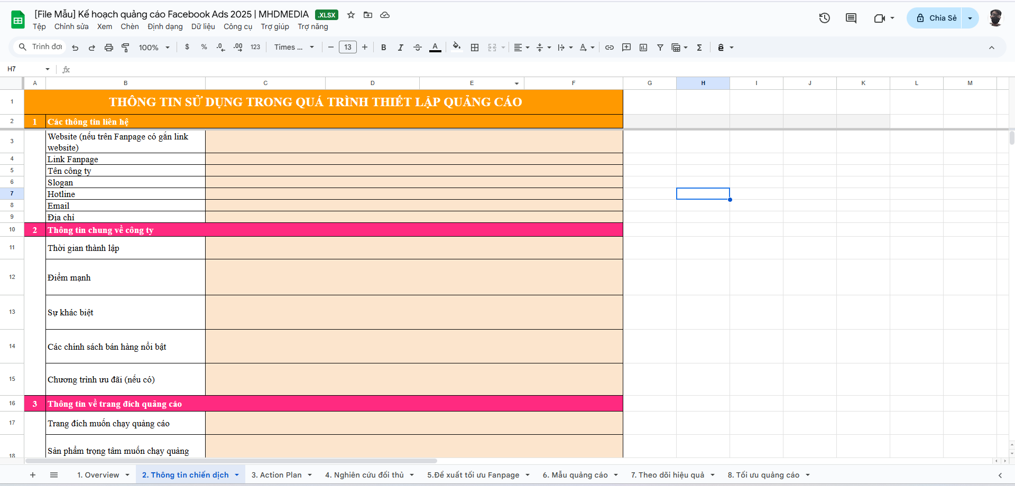Open version history clock icon
The height and width of the screenshot is (486, 1015).
click(x=825, y=18)
